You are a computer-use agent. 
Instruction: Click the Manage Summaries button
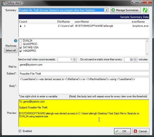[125, 10]
